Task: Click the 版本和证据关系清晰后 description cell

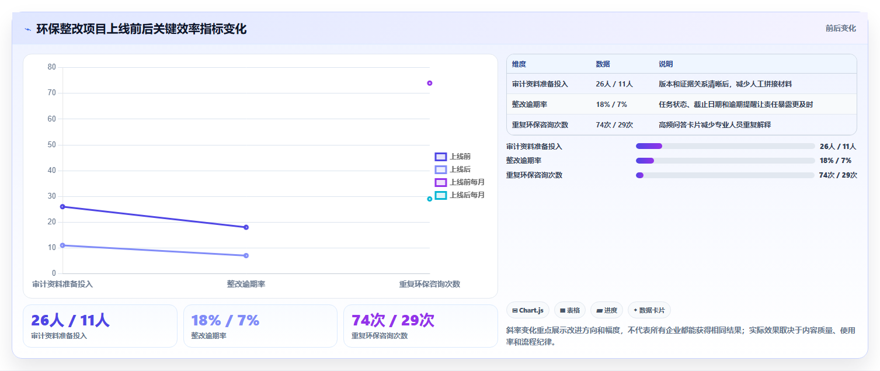Action: click(x=725, y=84)
